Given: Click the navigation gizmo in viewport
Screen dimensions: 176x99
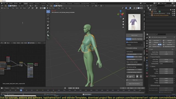Looking at the screenshot, I should (x=120, y=14).
